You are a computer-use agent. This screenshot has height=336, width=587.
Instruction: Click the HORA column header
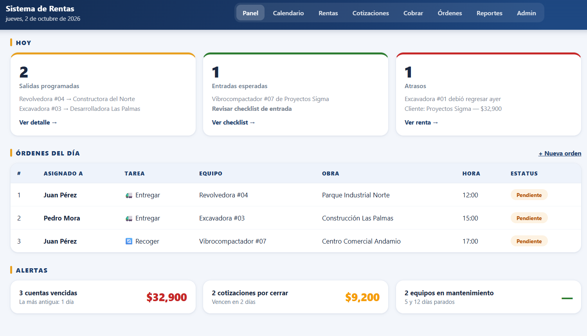point(471,173)
